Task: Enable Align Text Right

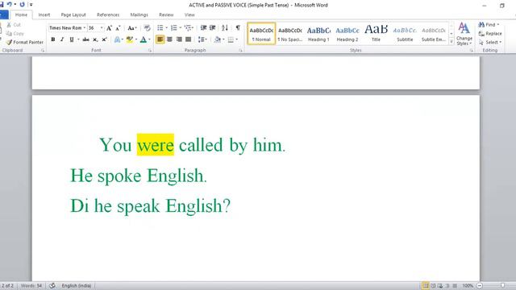Action: [179, 39]
